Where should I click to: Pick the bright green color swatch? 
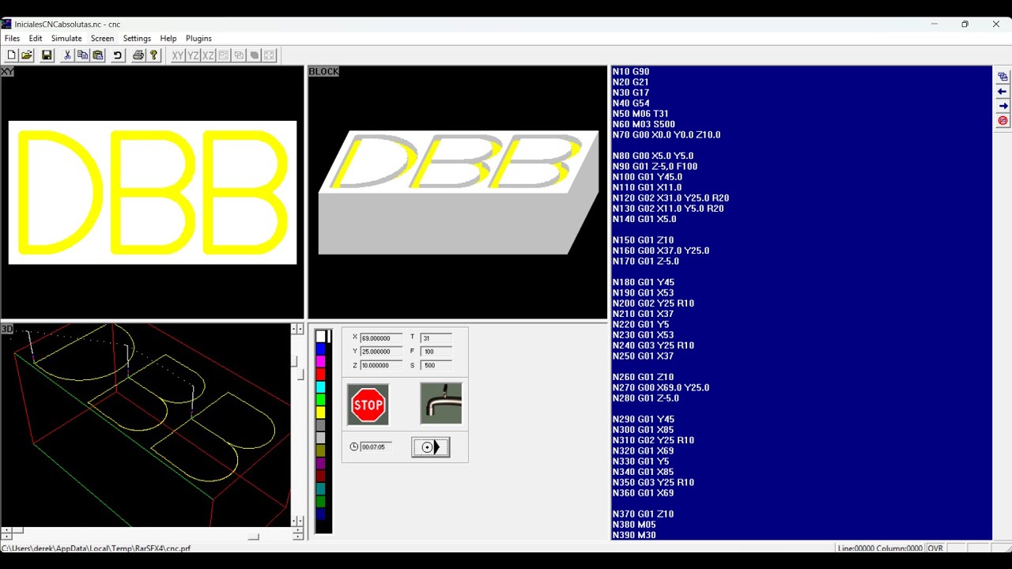pos(320,400)
